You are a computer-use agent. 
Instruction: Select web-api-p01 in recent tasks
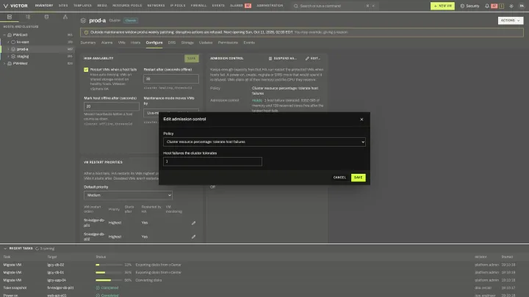click(57, 296)
